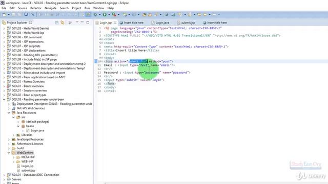The width and height of the screenshot is (328, 184).
Task: Click the Run external tools icon
Action: coord(114,15)
